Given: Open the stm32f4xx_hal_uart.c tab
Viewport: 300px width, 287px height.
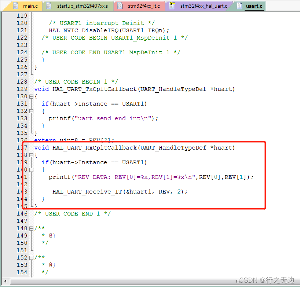Looking at the screenshot, I should 200,6.
